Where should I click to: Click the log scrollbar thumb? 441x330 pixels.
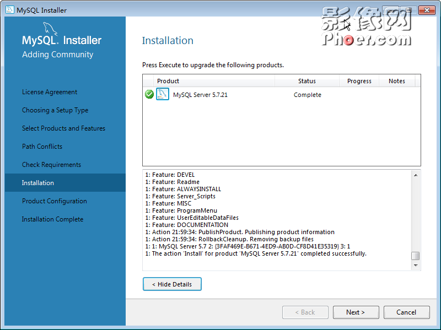[x=416, y=256]
